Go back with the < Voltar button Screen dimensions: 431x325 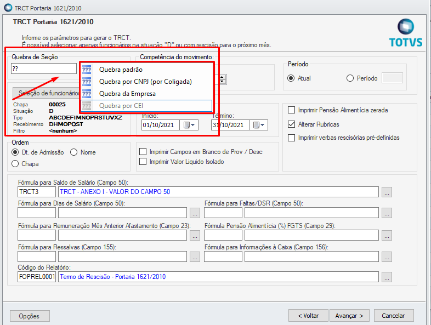tap(308, 316)
